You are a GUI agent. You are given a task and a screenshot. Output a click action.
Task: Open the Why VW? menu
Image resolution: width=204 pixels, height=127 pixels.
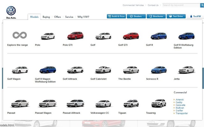(x=83, y=17)
